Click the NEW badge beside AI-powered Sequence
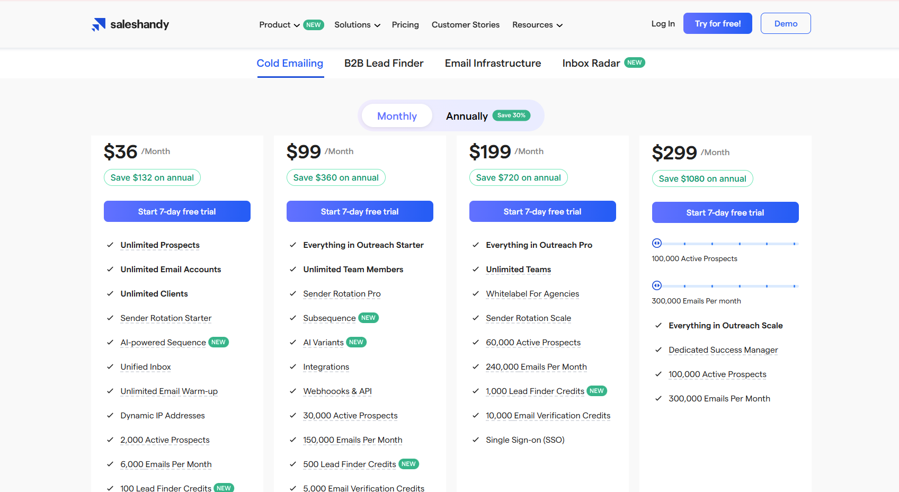Viewport: 899px width, 492px height. coord(218,342)
